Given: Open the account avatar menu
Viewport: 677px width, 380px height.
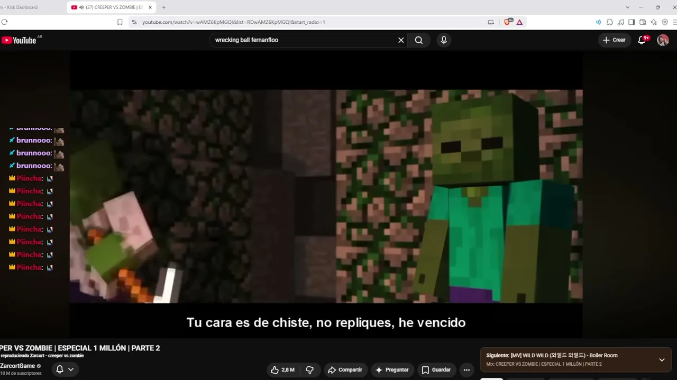Looking at the screenshot, I should [x=663, y=40].
